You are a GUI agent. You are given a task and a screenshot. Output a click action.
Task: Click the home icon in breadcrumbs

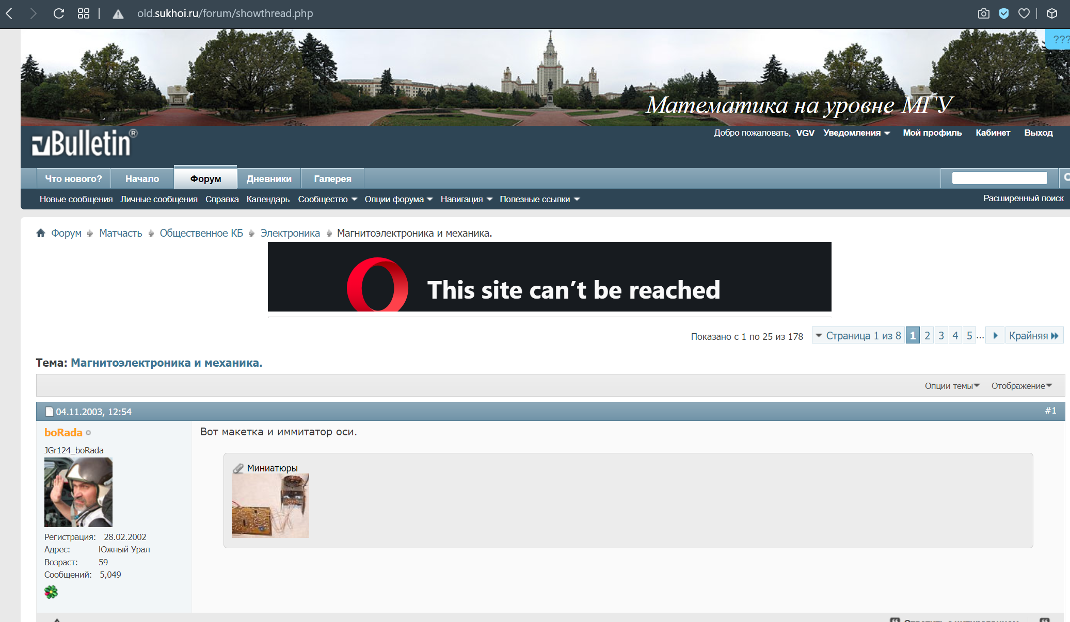click(41, 233)
